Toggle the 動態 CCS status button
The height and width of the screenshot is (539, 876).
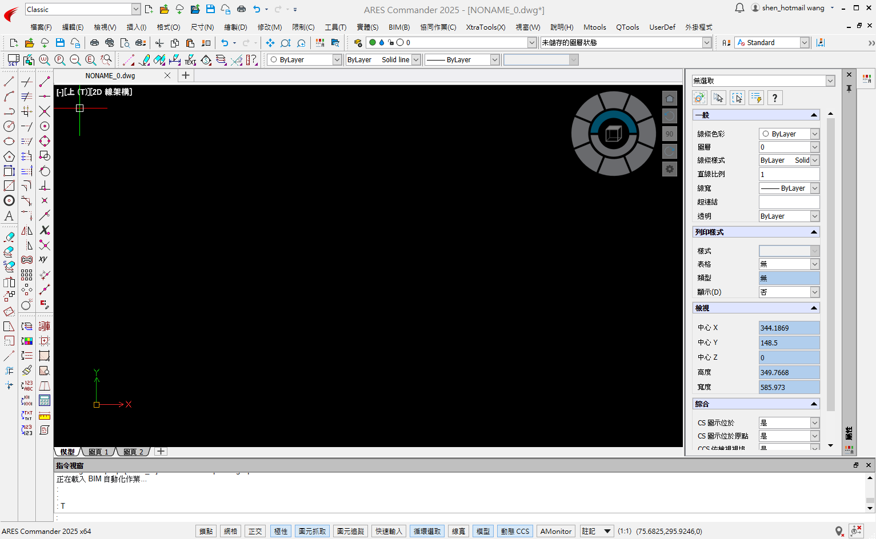[x=515, y=531]
